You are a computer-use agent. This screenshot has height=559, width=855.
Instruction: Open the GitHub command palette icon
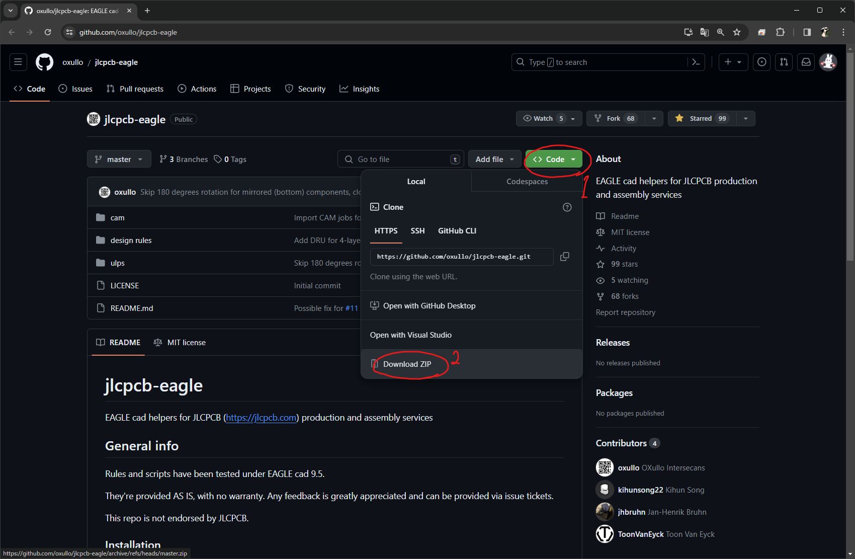tap(696, 62)
